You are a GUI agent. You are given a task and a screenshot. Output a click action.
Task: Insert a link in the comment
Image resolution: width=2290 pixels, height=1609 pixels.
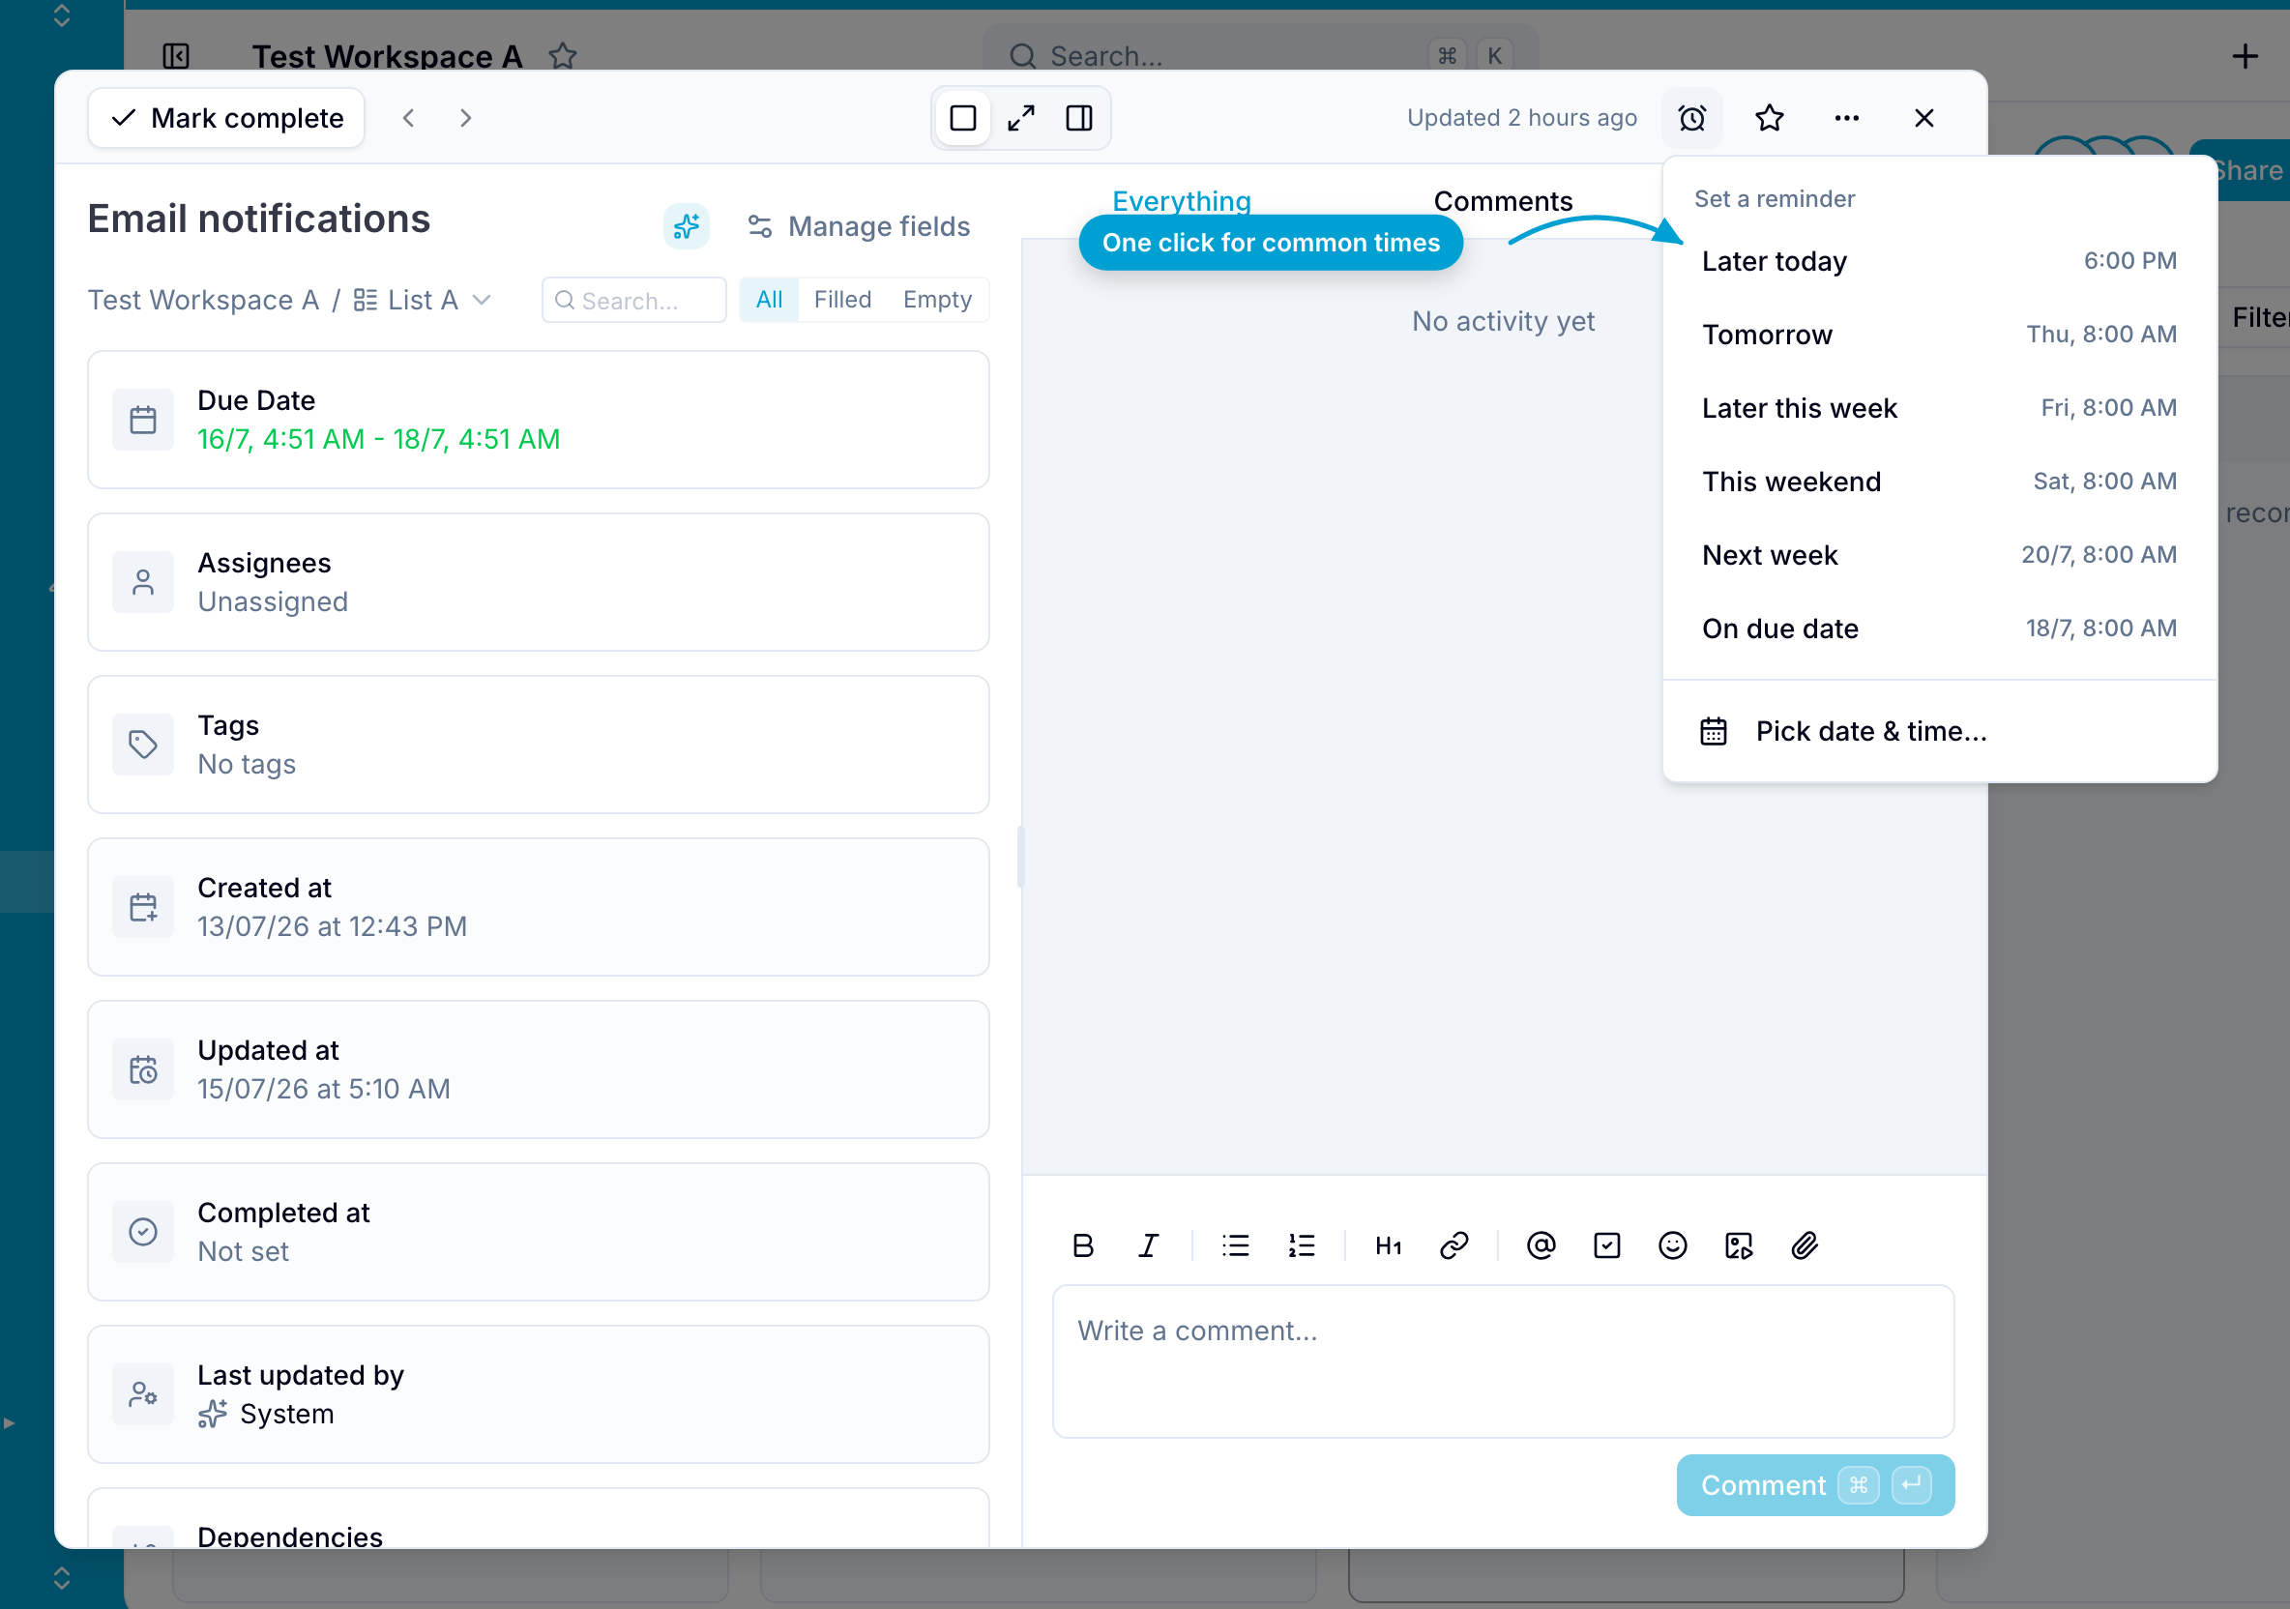pyautogui.click(x=1453, y=1244)
